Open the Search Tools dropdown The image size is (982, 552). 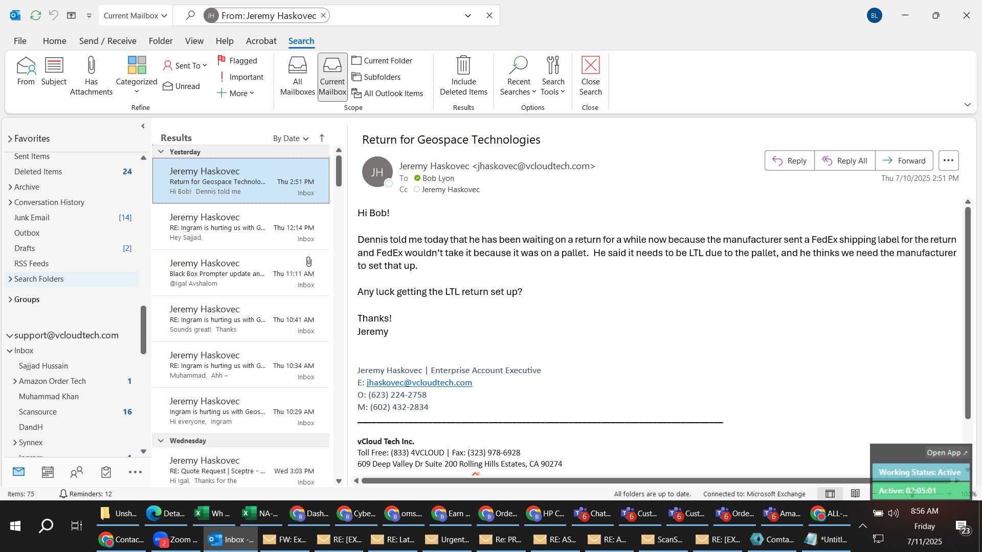pos(553,76)
